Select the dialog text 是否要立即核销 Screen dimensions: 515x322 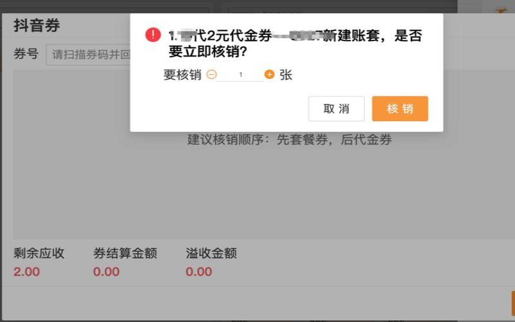pos(295,43)
